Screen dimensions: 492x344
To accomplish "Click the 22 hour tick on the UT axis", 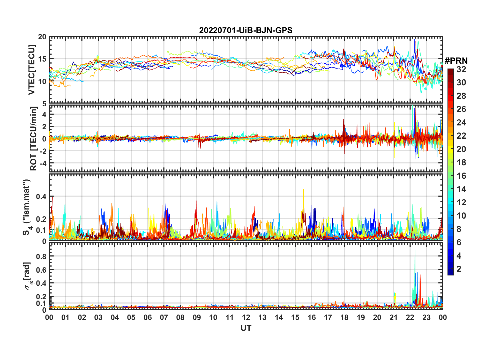I will pos(410,317).
